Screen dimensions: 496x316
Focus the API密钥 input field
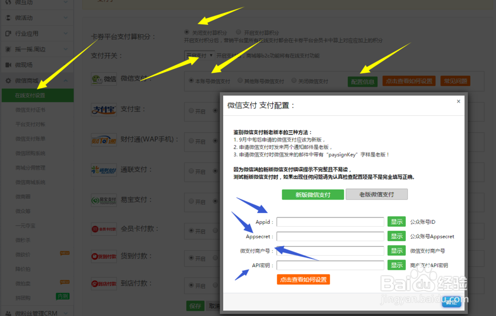pyautogui.click(x=330, y=265)
